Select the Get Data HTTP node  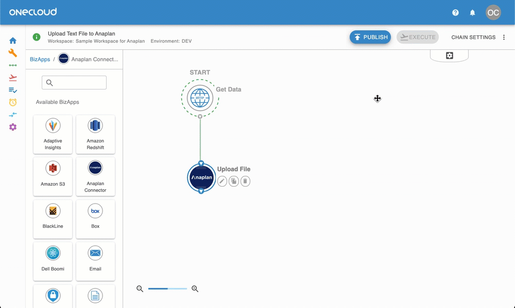200,98
